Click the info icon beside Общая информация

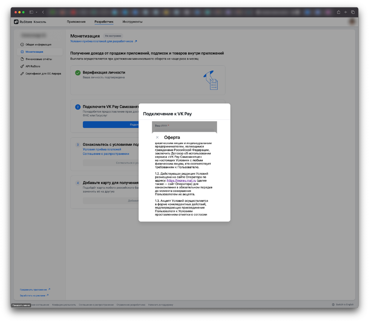click(22, 45)
